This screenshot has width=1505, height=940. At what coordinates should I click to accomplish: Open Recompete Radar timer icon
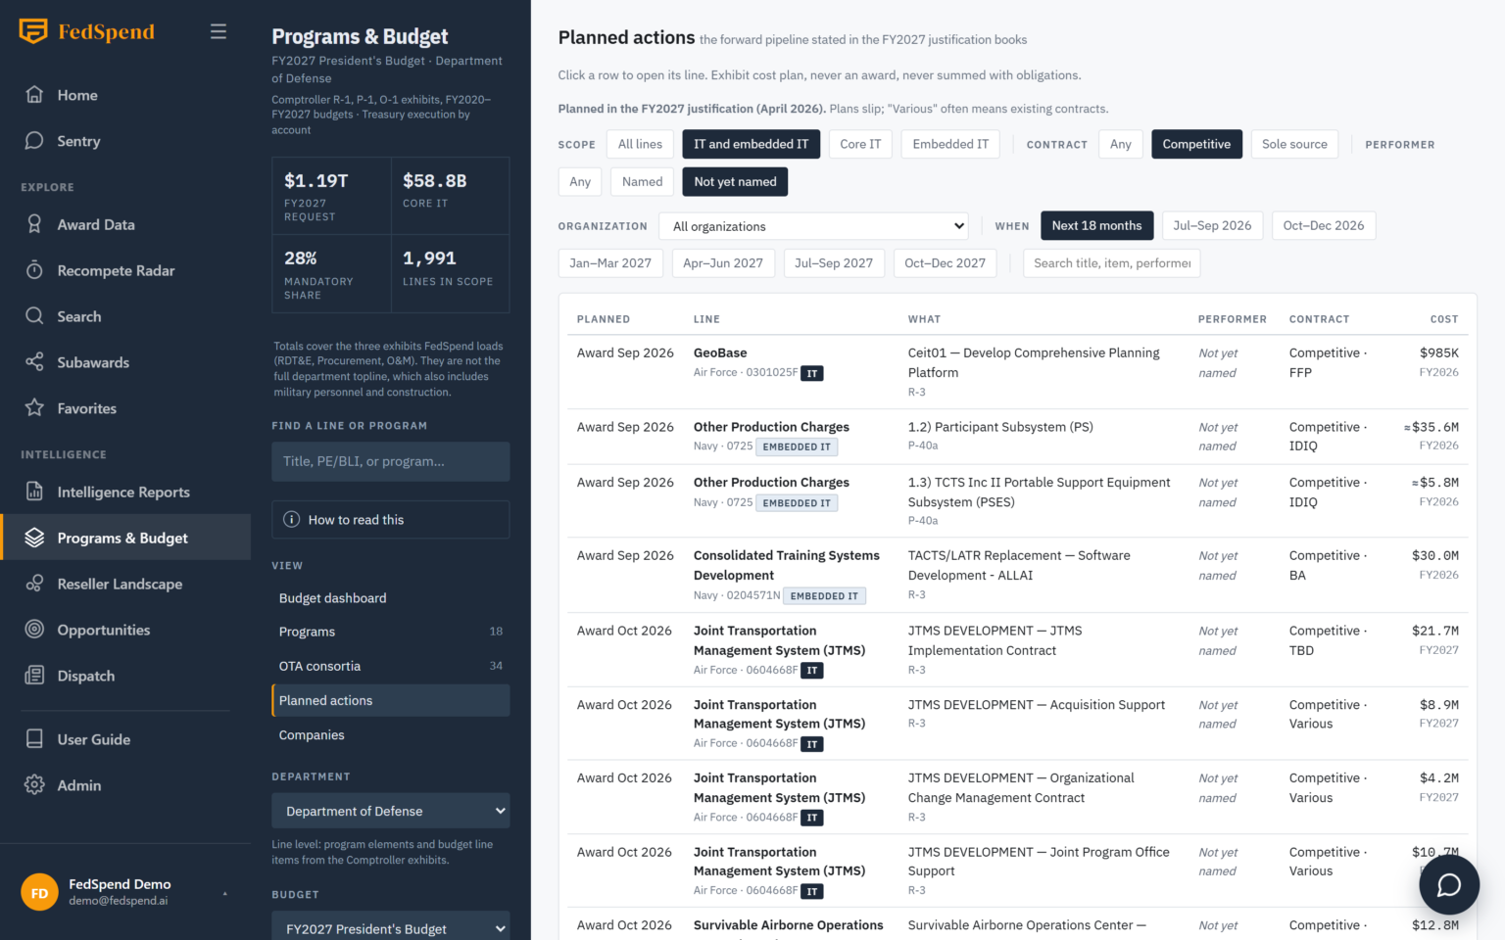pyautogui.click(x=34, y=270)
